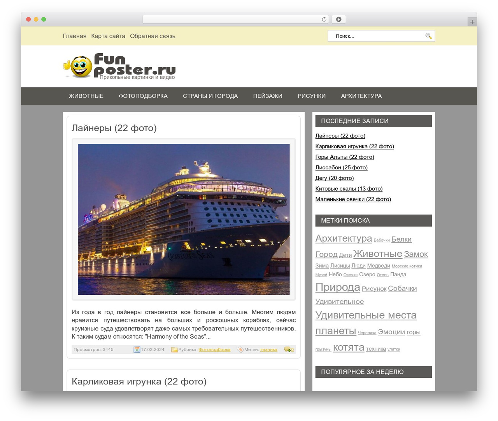The height and width of the screenshot is (421, 498).
Task: Select the ЖИВОТНЫЕ menu item
Action: (x=86, y=96)
